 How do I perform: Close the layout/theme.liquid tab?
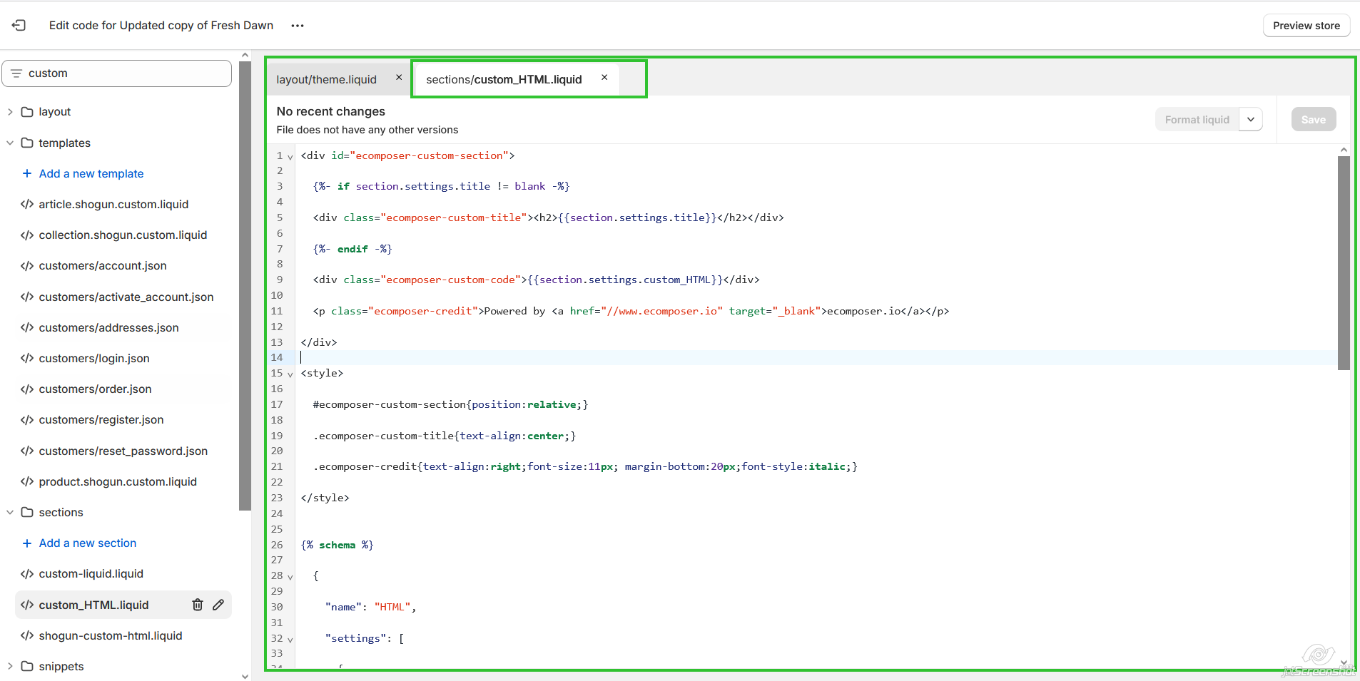(399, 78)
